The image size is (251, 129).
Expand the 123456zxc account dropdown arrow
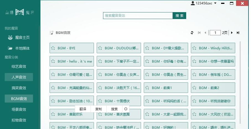click(215, 3)
